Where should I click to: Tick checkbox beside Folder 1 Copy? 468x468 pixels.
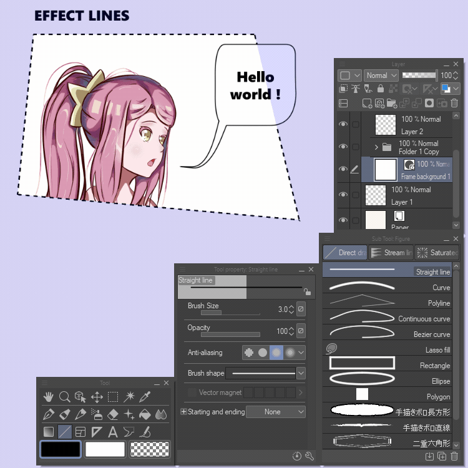[x=356, y=147]
